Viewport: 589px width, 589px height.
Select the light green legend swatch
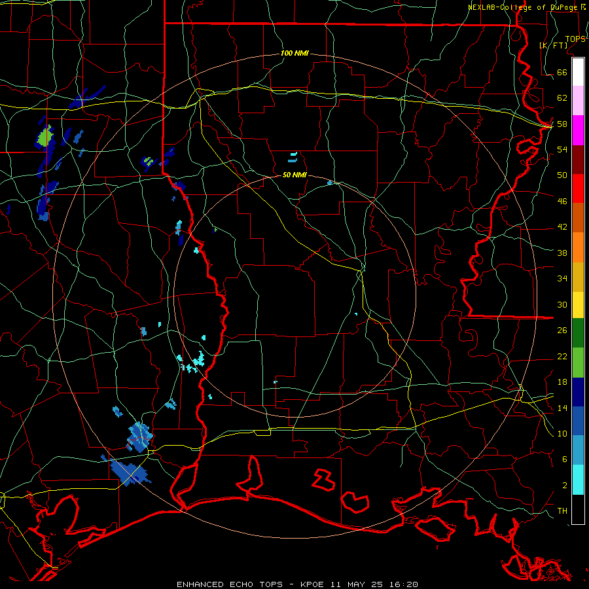click(x=578, y=363)
